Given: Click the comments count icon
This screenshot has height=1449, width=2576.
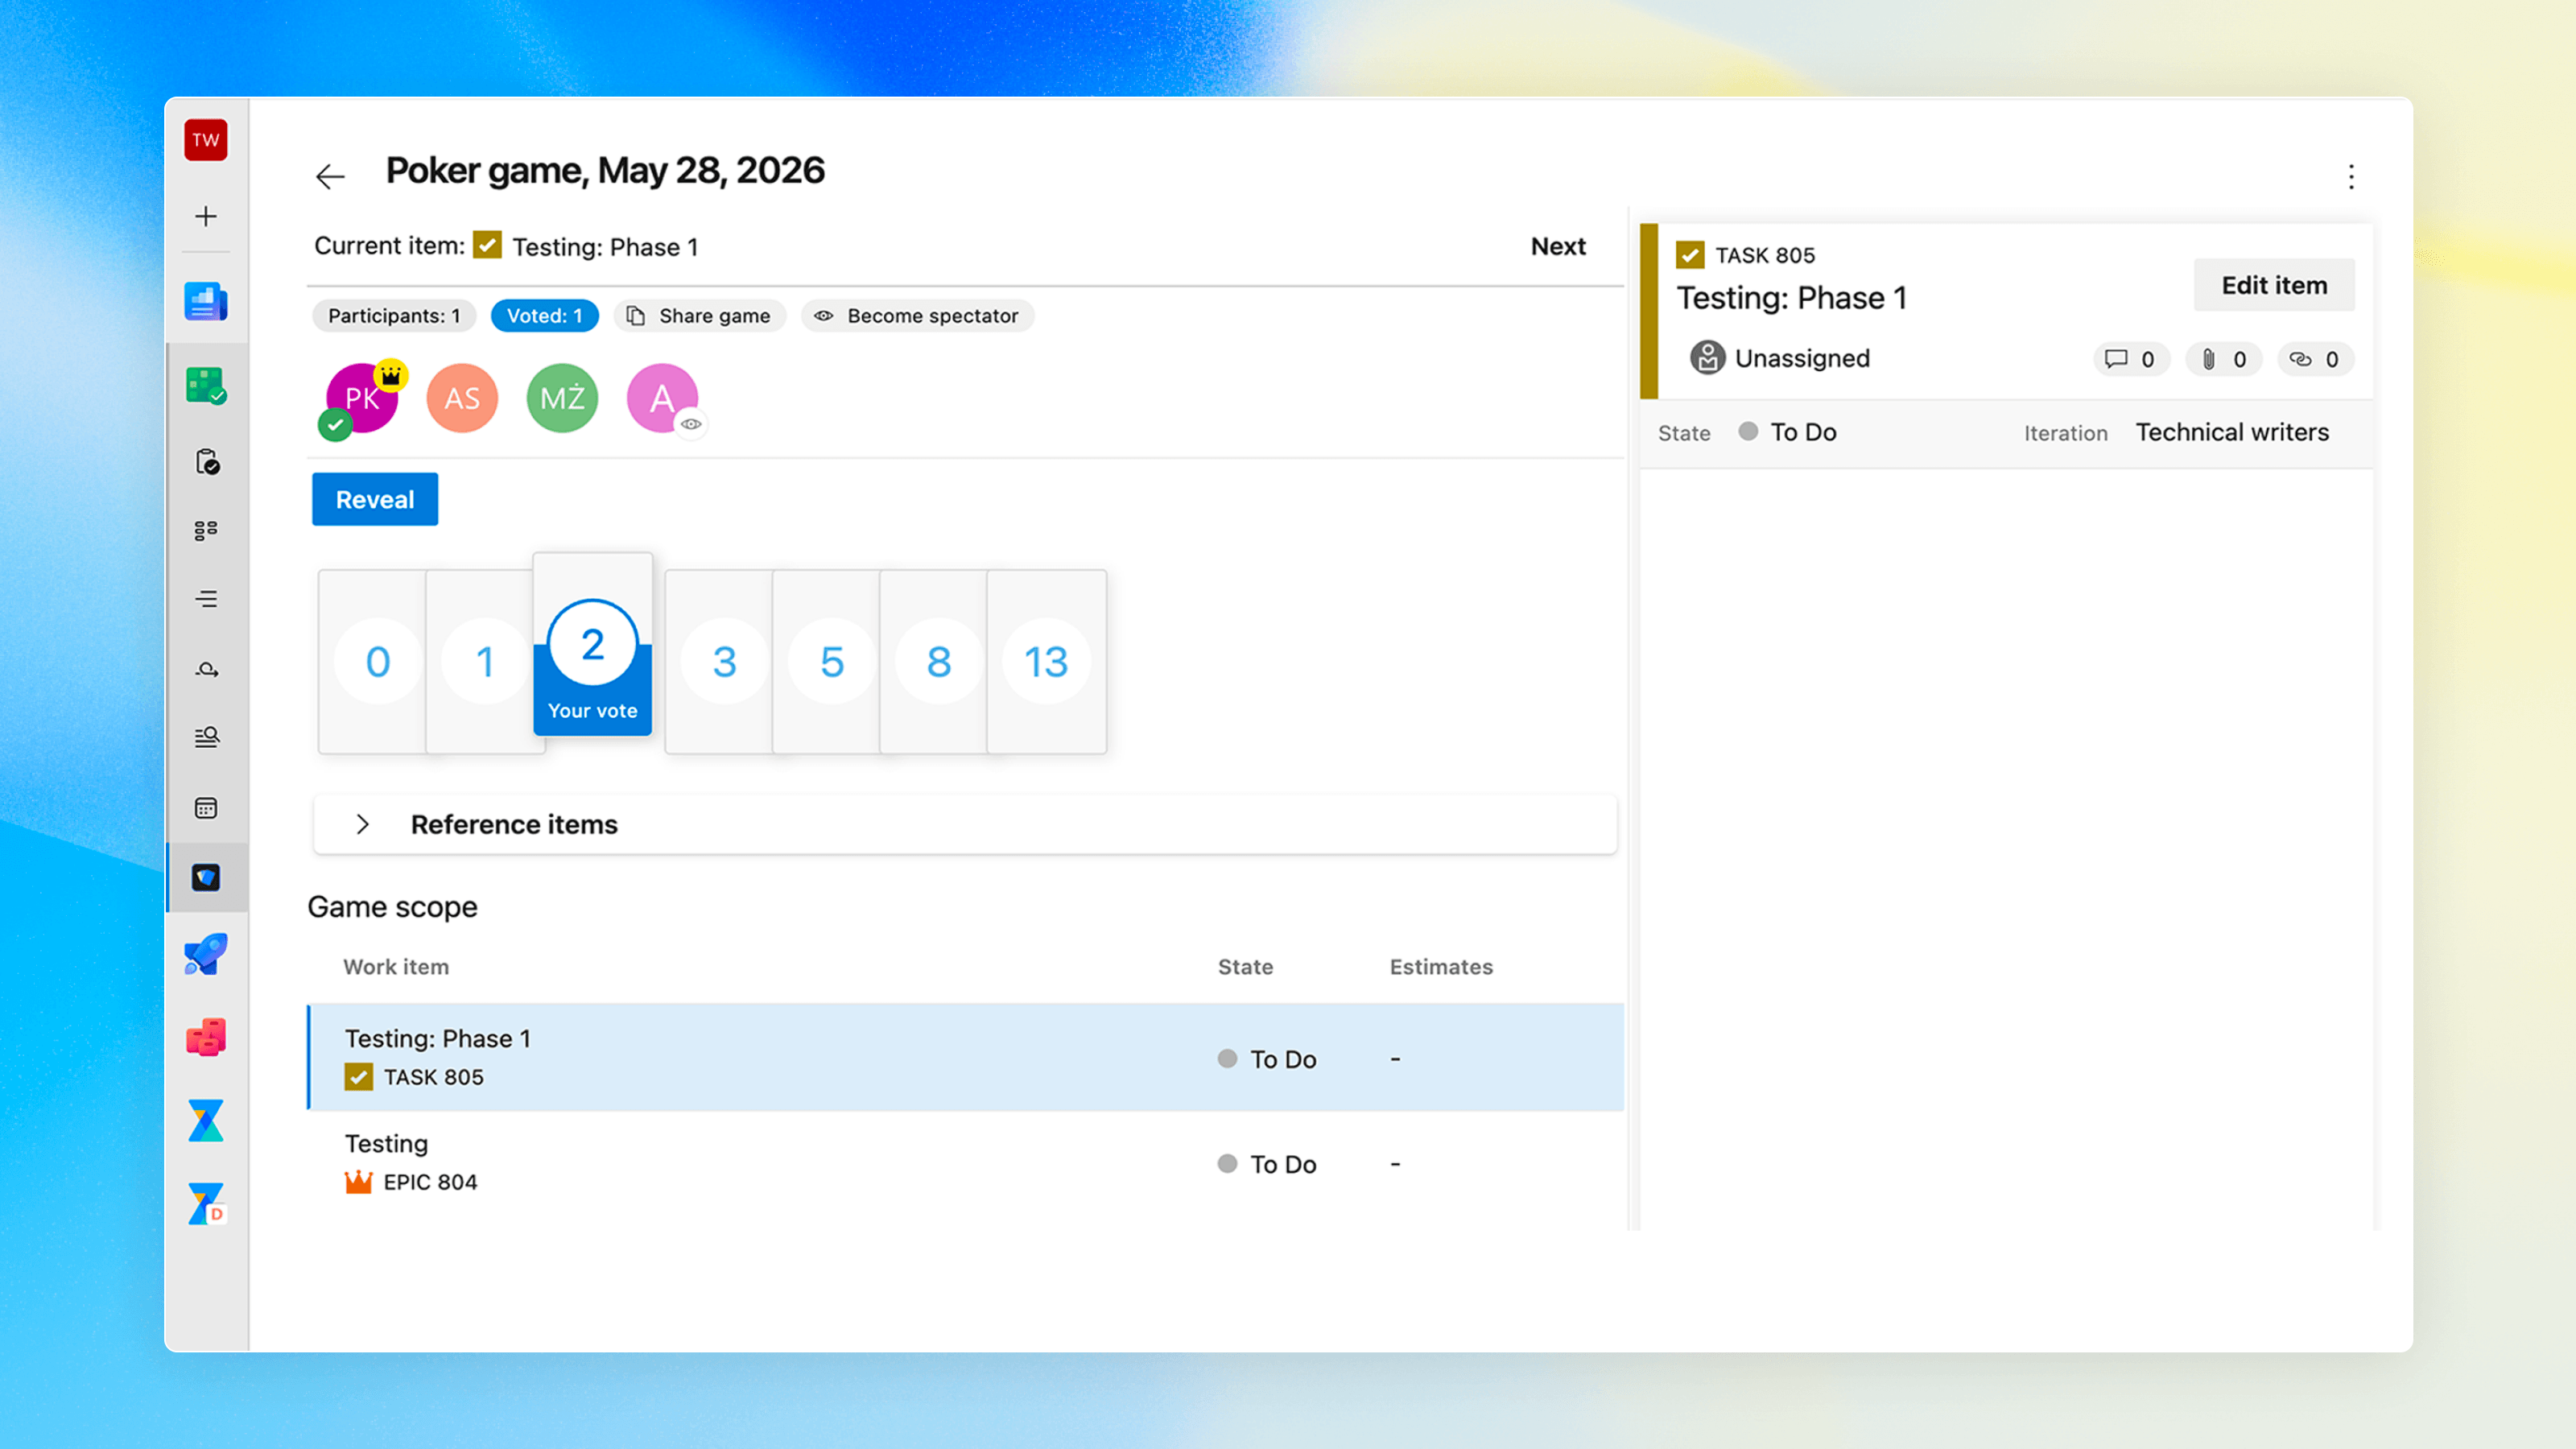Looking at the screenshot, I should pos(2130,359).
